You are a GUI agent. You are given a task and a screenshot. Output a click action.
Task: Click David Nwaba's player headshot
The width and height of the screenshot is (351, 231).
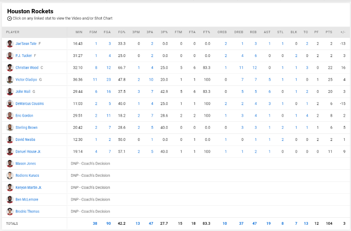tap(10, 140)
